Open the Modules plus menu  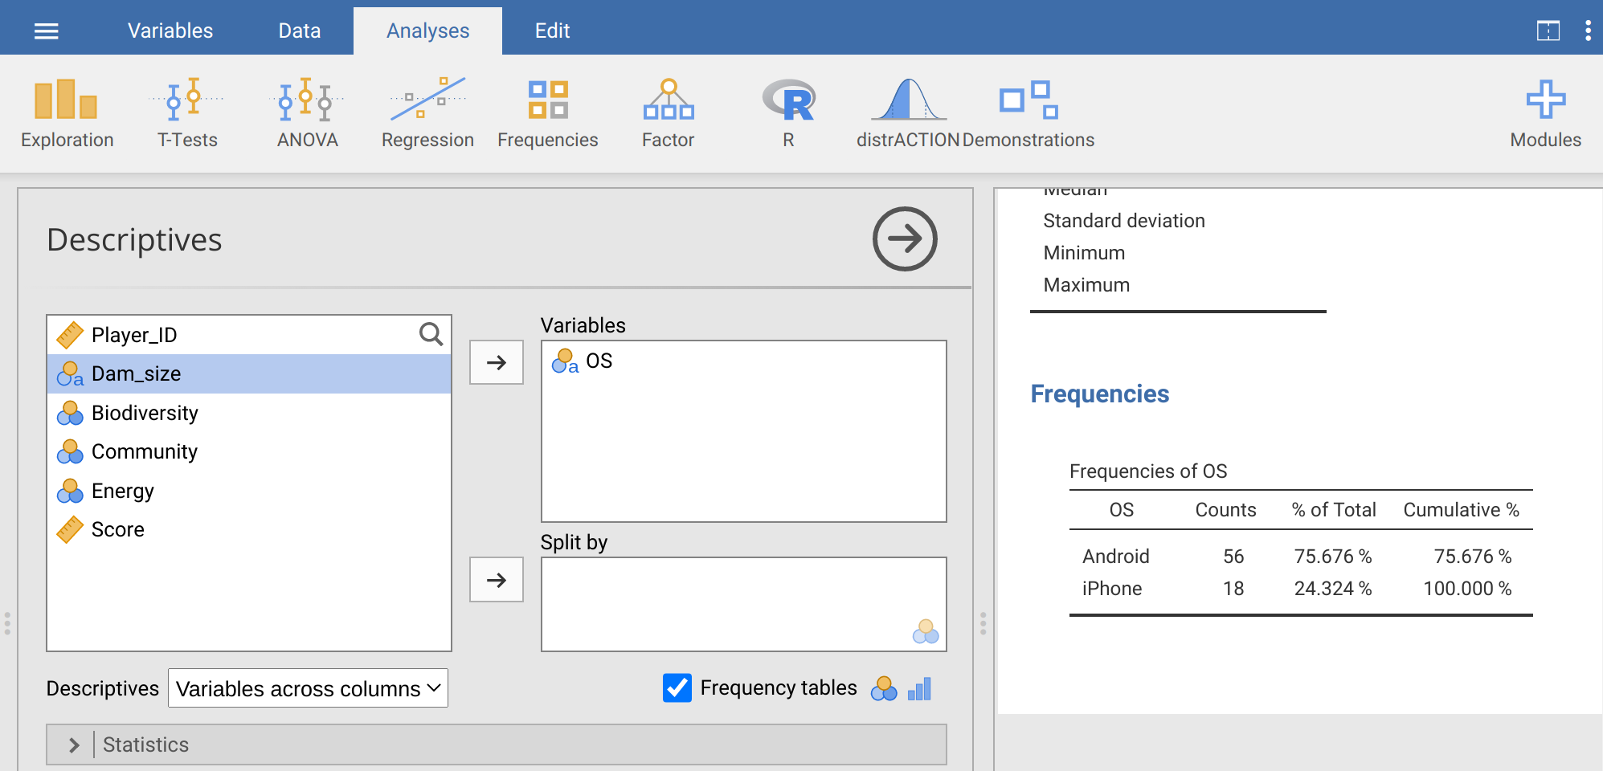point(1545,114)
